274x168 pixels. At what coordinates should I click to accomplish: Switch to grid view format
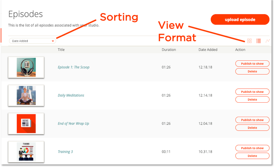[249, 41]
